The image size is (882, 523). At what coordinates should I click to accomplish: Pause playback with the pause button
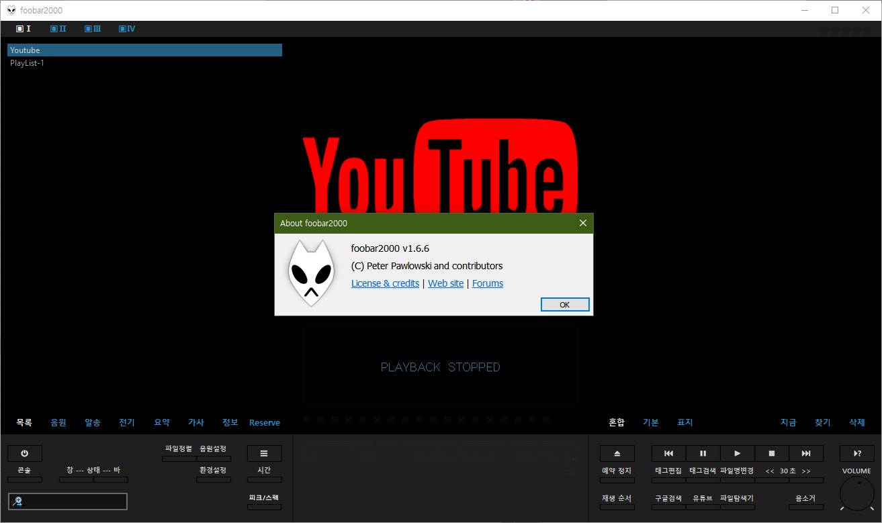tap(703, 453)
